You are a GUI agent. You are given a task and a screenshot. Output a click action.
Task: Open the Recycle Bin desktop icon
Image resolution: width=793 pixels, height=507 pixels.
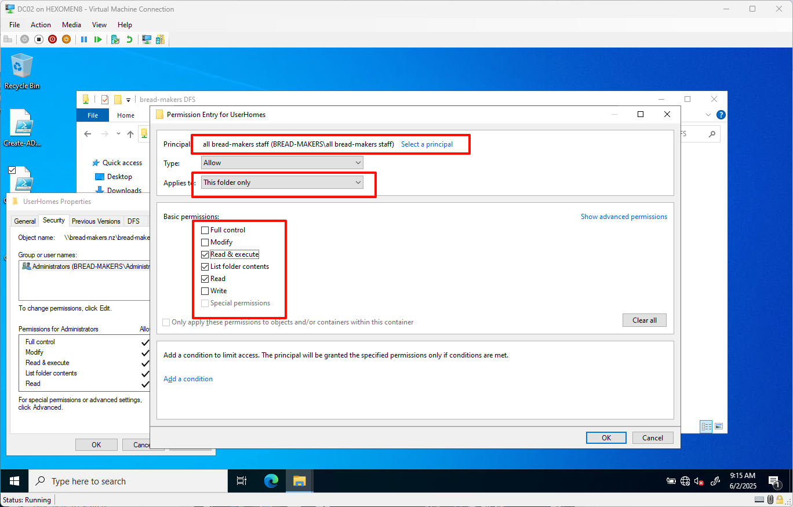[x=22, y=71]
